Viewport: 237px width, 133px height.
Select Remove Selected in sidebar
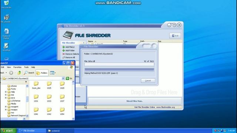(x=71, y=54)
